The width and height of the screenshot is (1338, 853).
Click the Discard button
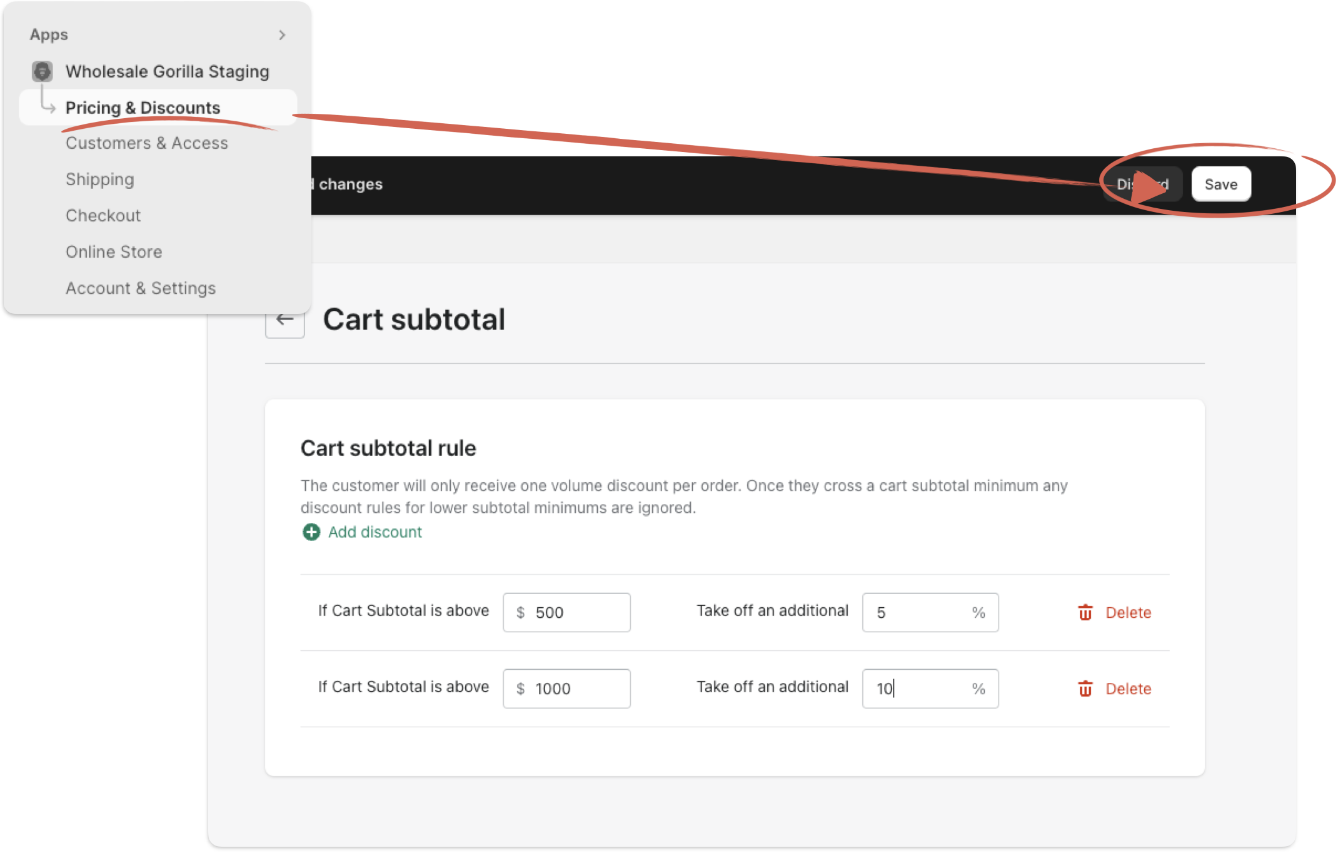pos(1142,184)
